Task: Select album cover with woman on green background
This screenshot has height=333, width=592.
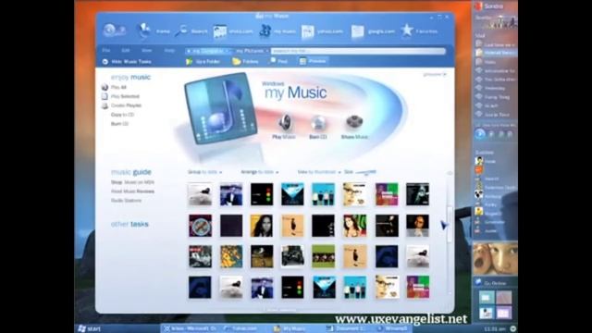Action: (354, 226)
